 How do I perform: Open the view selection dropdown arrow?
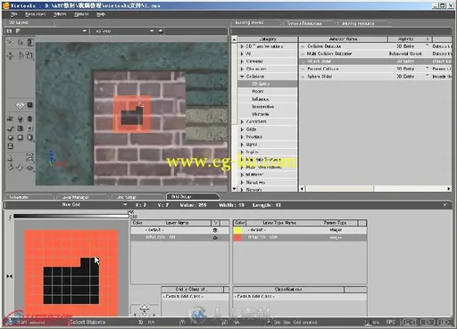click(152, 31)
